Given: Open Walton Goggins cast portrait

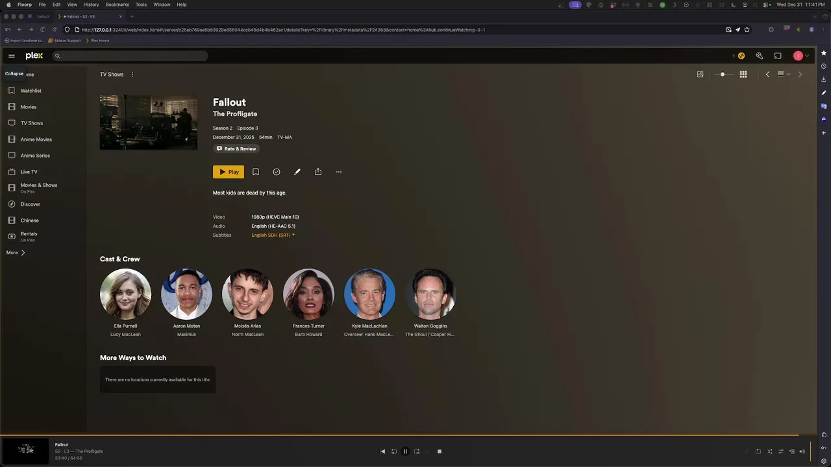Looking at the screenshot, I should [x=430, y=294].
